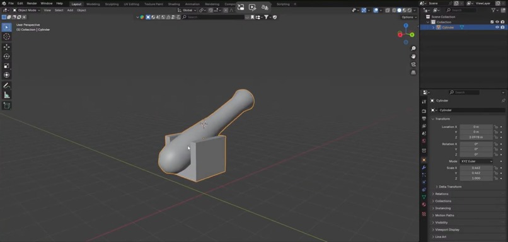Click the Scale X value field
The height and width of the screenshot is (242, 508).
(x=476, y=168)
